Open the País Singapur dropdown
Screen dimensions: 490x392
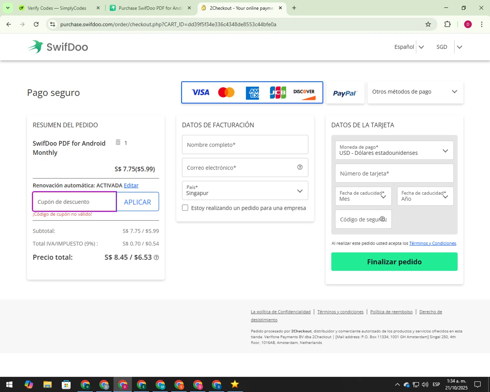[245, 190]
